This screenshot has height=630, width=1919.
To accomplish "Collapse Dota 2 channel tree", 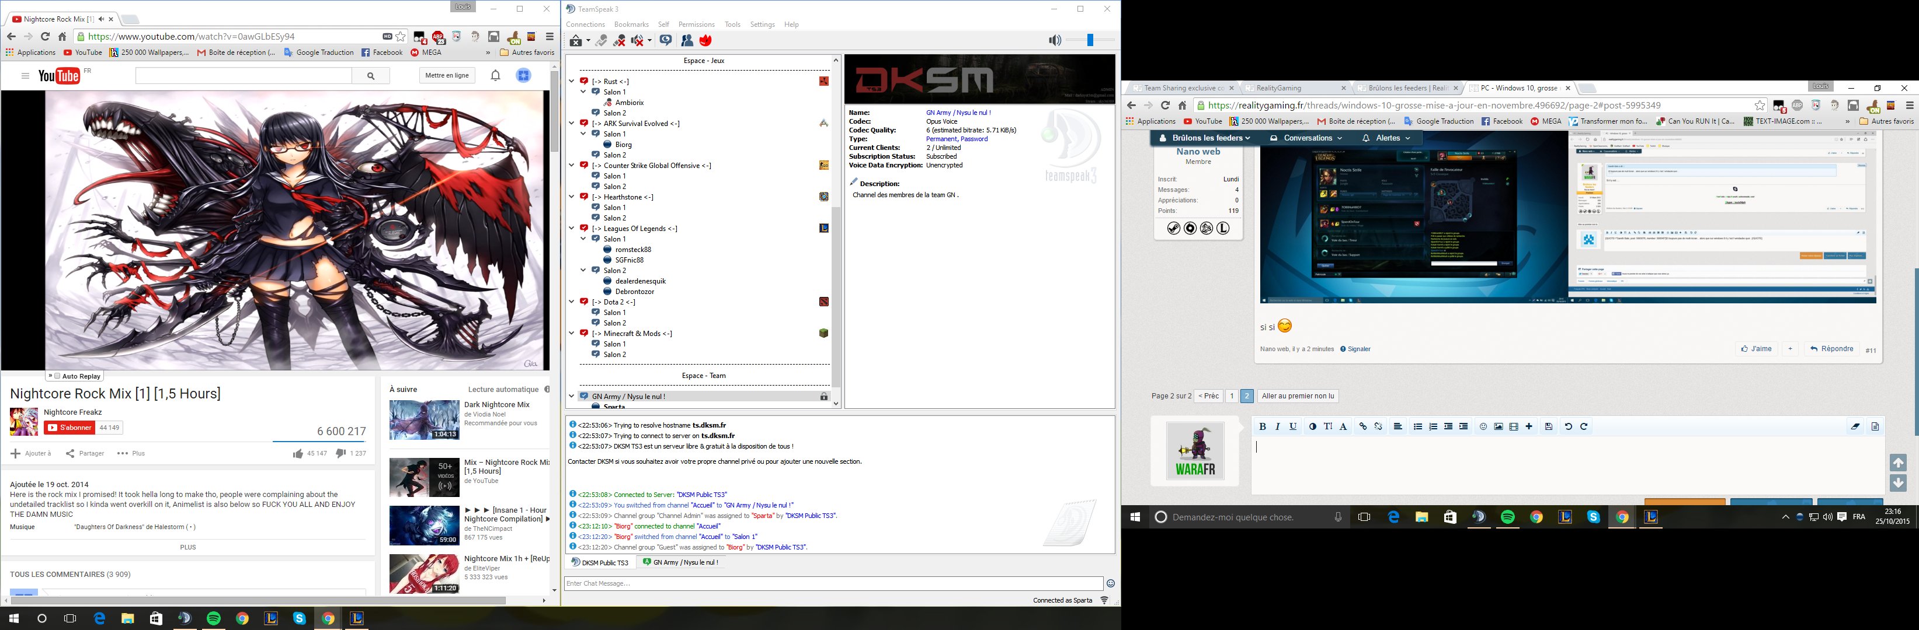I will (571, 302).
